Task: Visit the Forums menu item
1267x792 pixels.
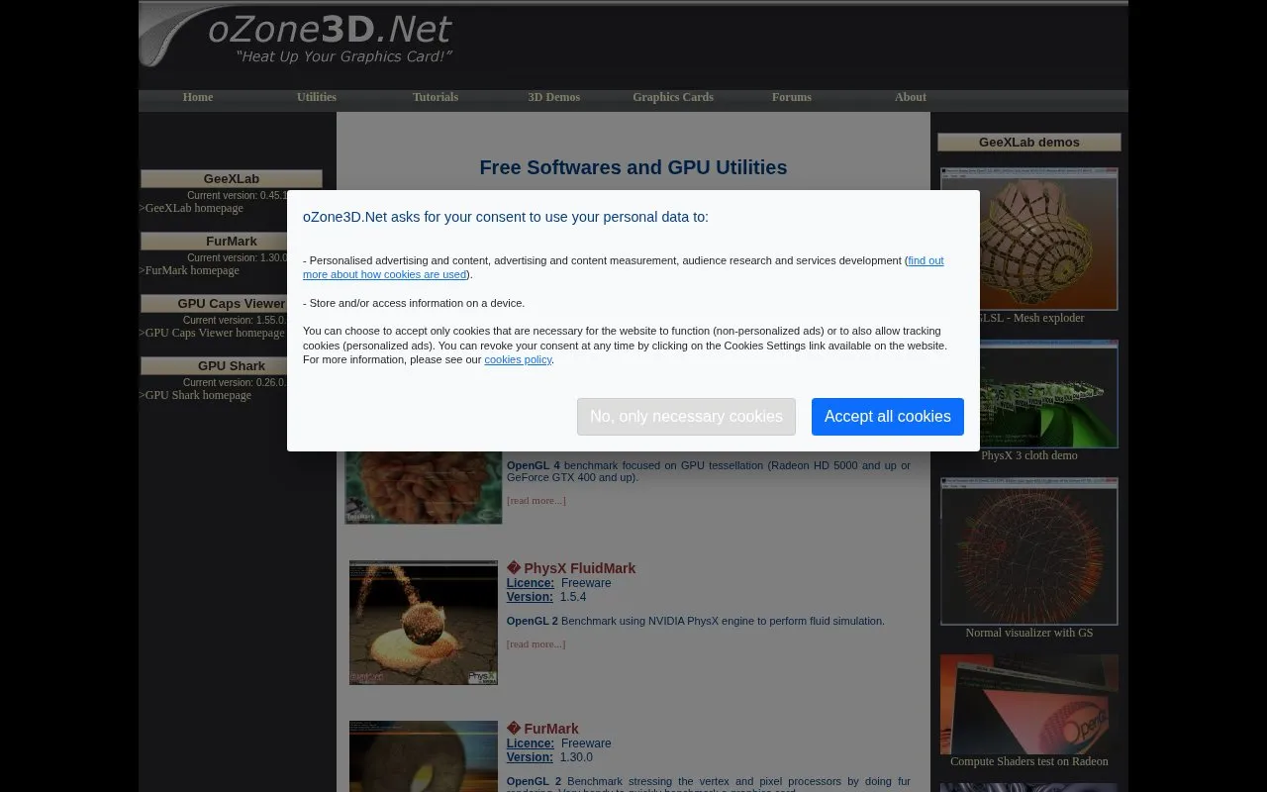Action: coord(792,97)
